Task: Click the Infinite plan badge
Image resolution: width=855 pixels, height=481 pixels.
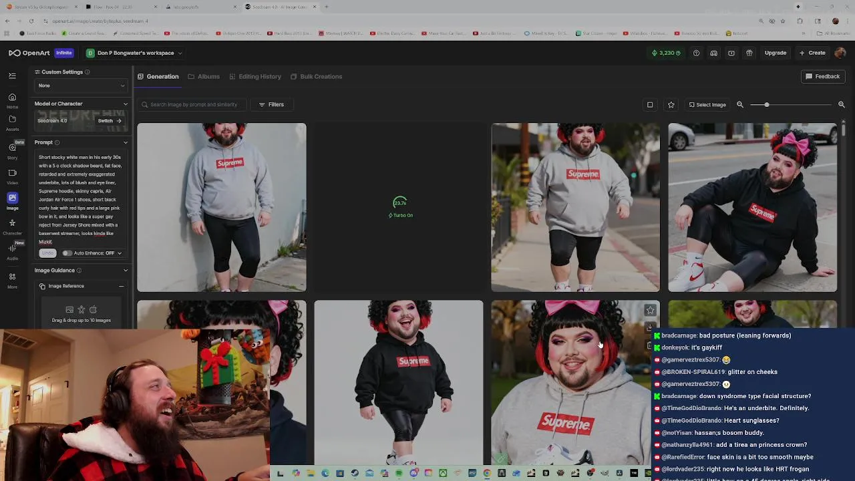Action: 64,53
